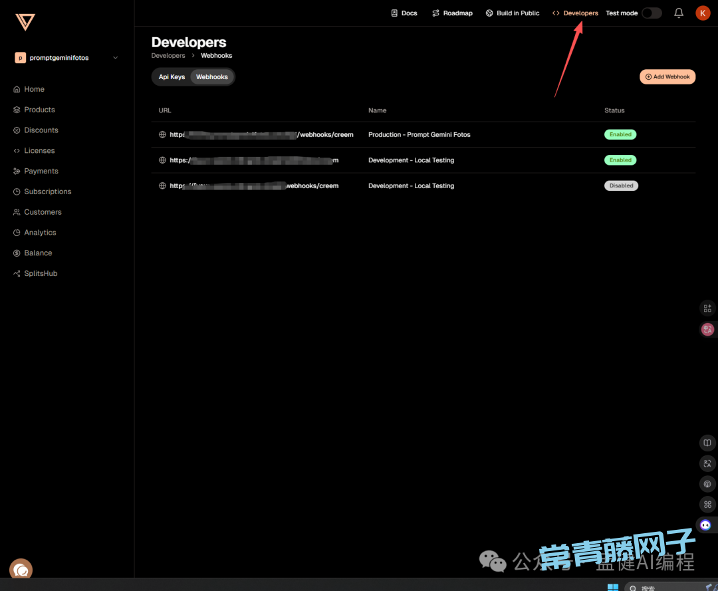Click the Creem logo icon
The image size is (718, 591).
tap(25, 22)
